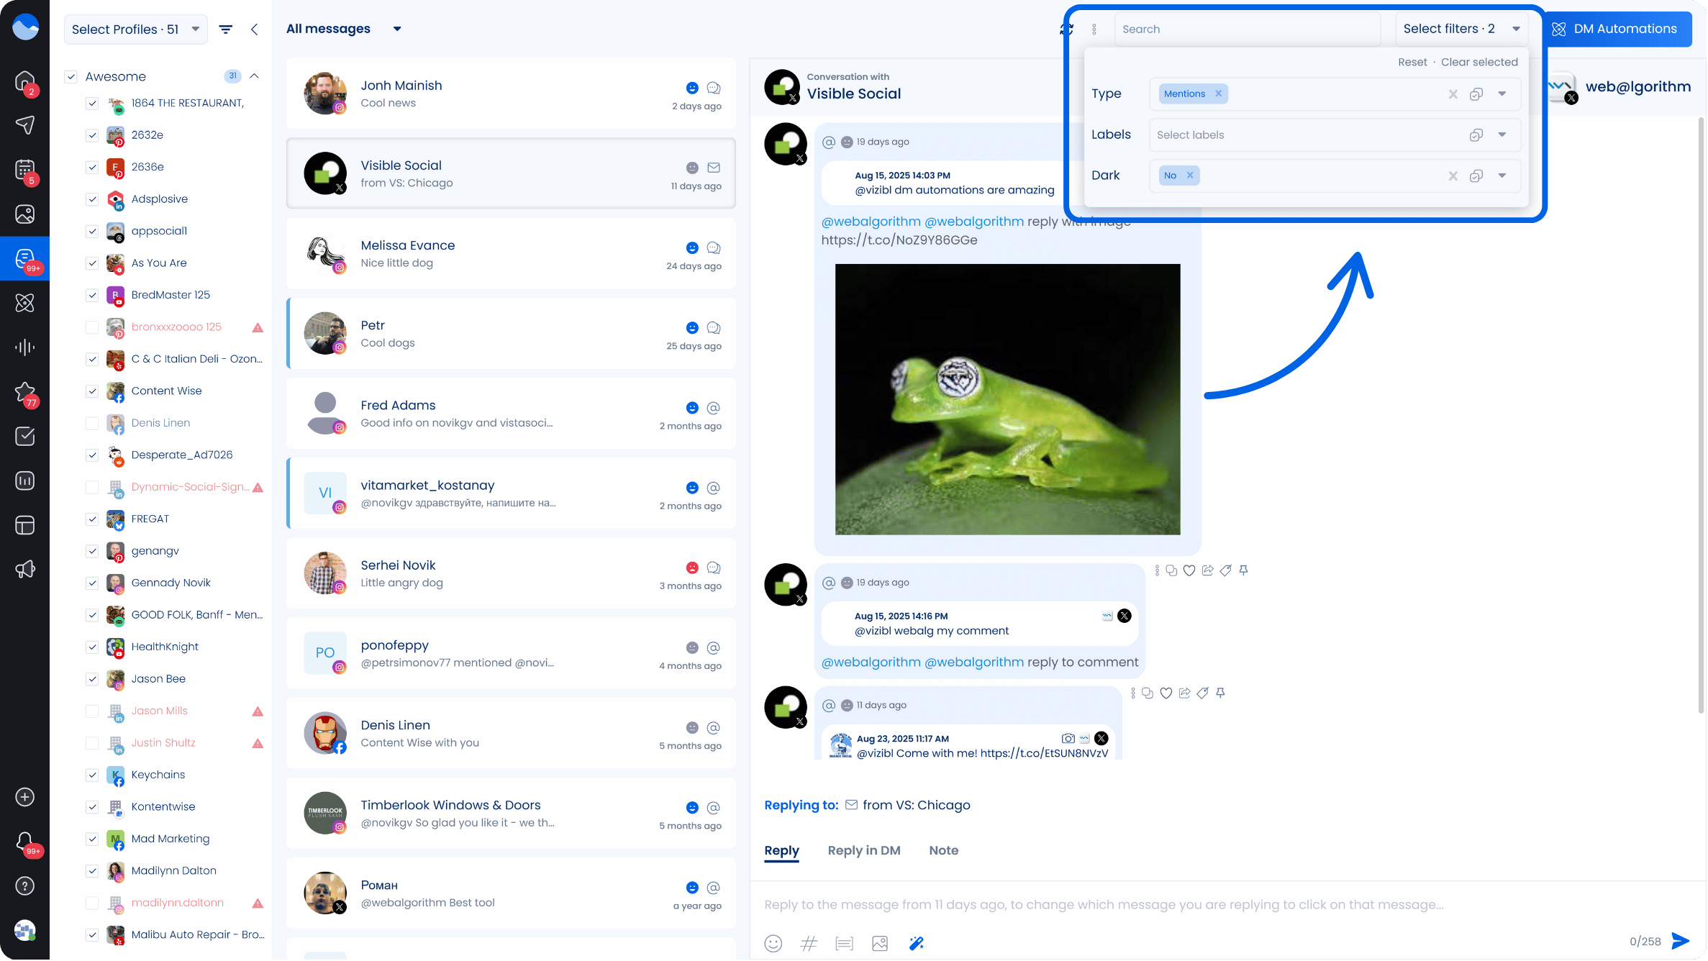Open the inbox chat icon with 99+ badge
Viewport: 1708px width, 961px height.
point(24,259)
